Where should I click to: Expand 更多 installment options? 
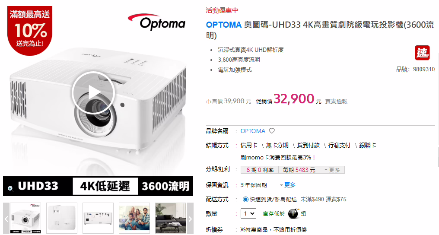click(x=332, y=170)
